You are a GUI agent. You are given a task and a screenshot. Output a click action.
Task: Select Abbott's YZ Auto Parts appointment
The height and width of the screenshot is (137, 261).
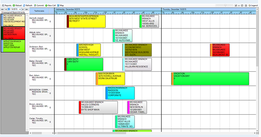tap(123, 36)
